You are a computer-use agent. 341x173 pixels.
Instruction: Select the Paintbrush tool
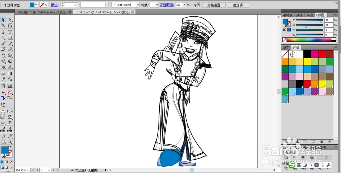[x=3, y=43]
